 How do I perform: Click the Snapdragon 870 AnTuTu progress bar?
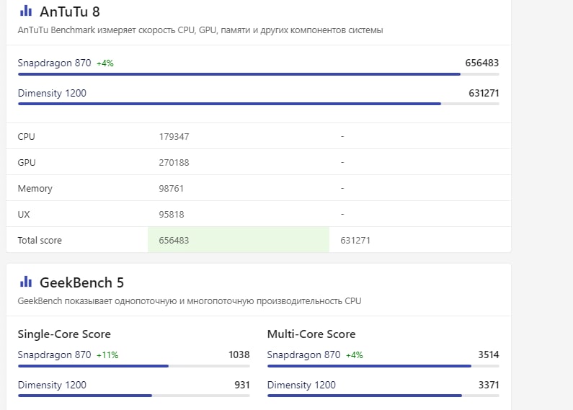(258, 74)
